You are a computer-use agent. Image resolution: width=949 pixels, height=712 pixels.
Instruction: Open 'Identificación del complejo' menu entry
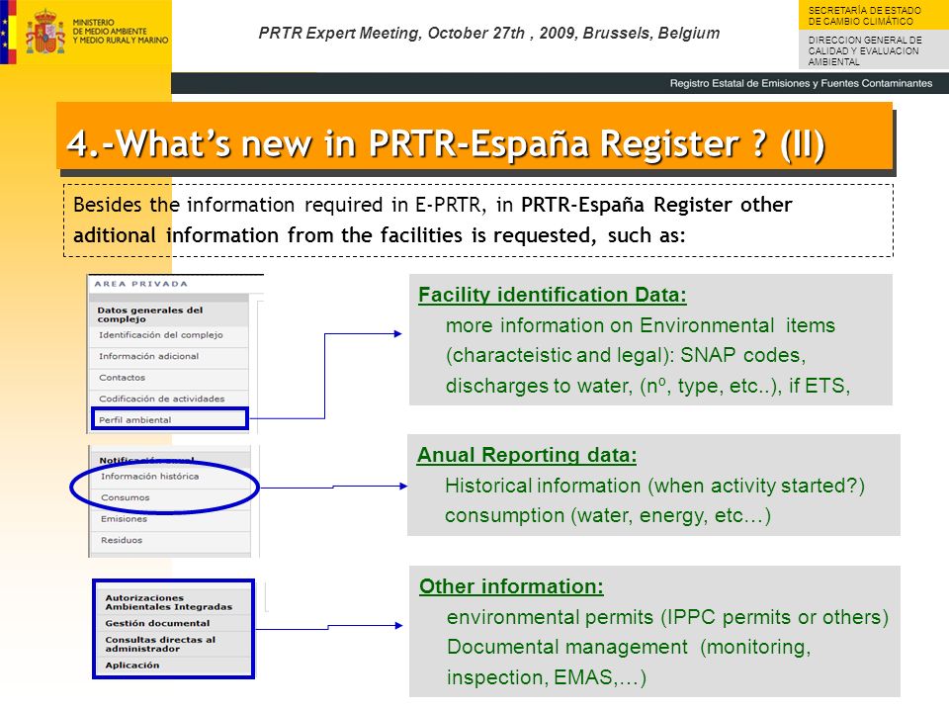point(160,335)
